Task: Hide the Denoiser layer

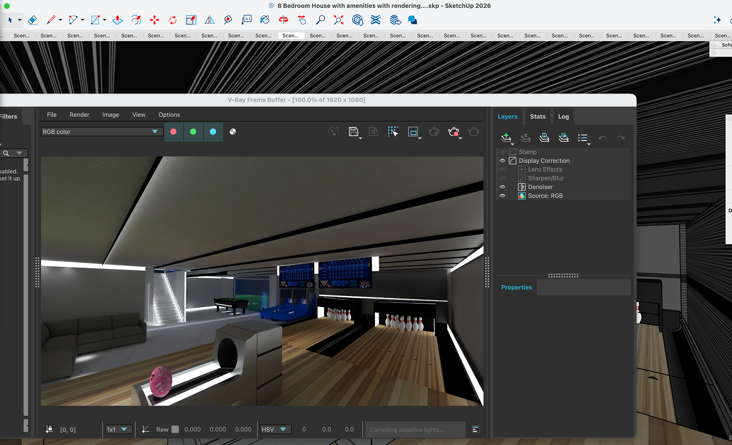Action: click(x=502, y=187)
